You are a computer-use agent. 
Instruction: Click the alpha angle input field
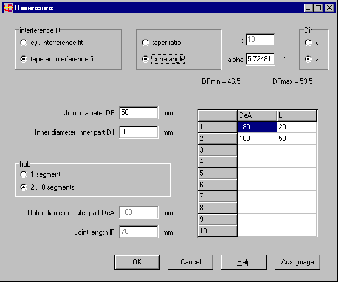[260, 59]
